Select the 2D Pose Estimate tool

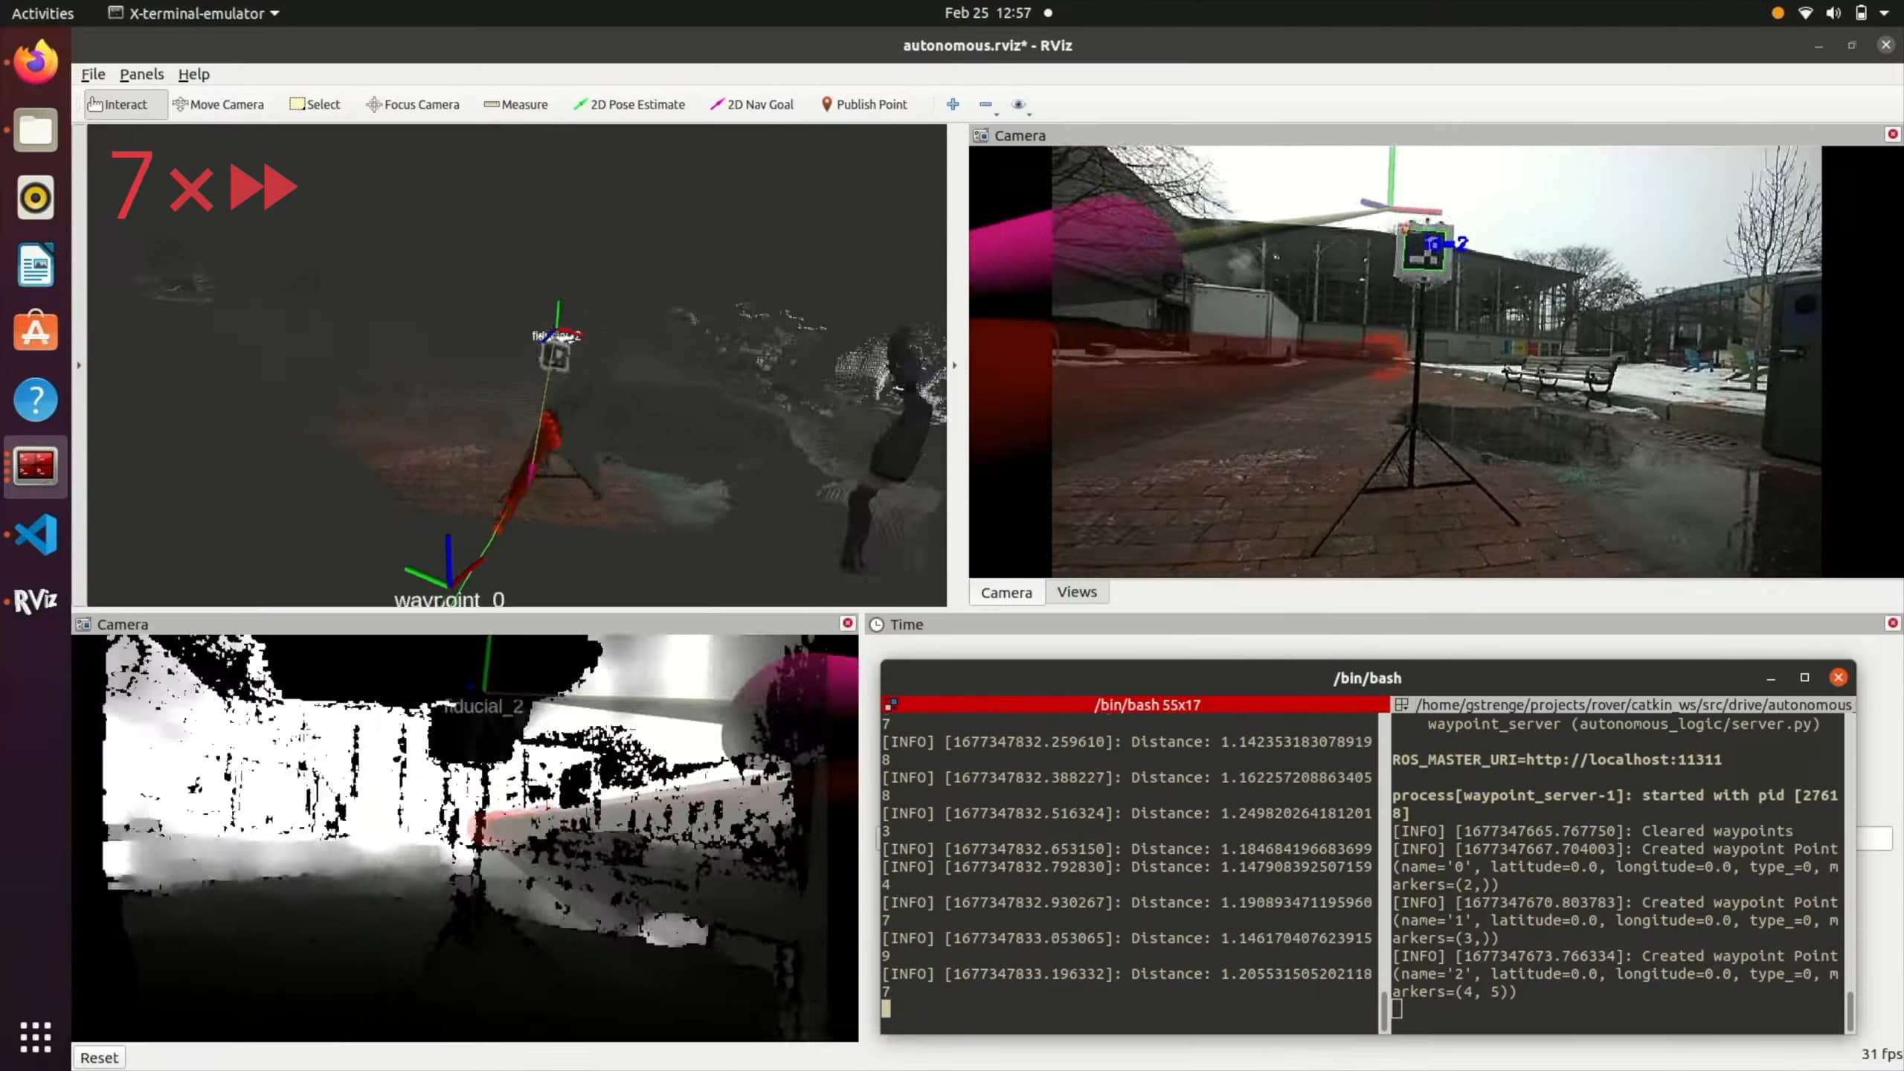629,104
